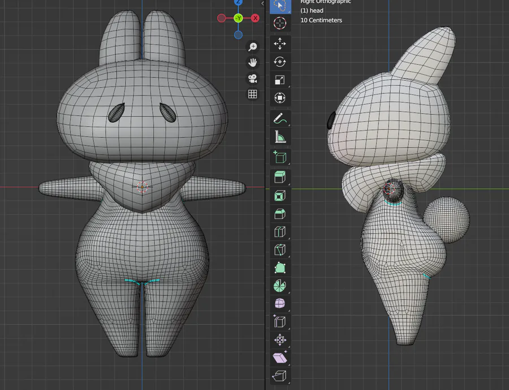The width and height of the screenshot is (509, 390).
Task: Toggle the camera view
Action: [x=253, y=78]
